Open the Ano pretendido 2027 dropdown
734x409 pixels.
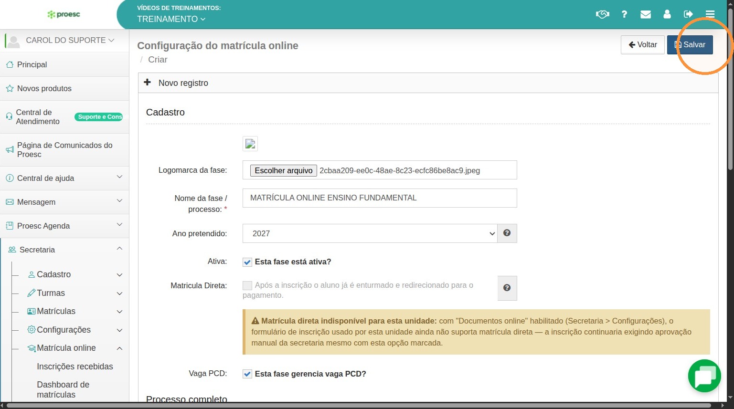370,233
